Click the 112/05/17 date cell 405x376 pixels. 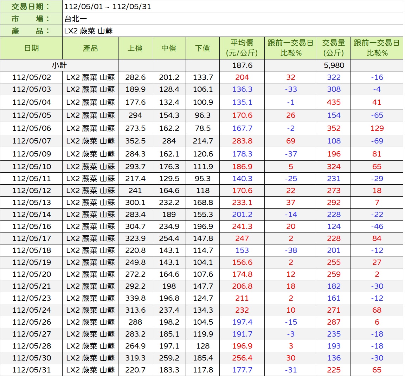click(x=31, y=238)
